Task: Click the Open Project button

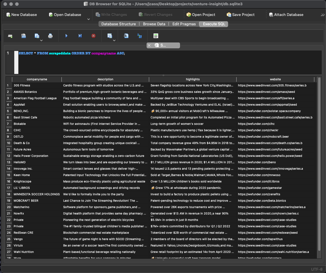Action: click(201, 15)
